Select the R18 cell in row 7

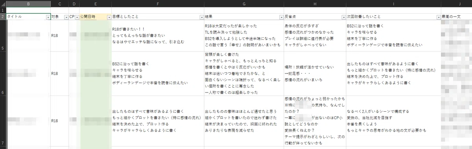pos(59,121)
